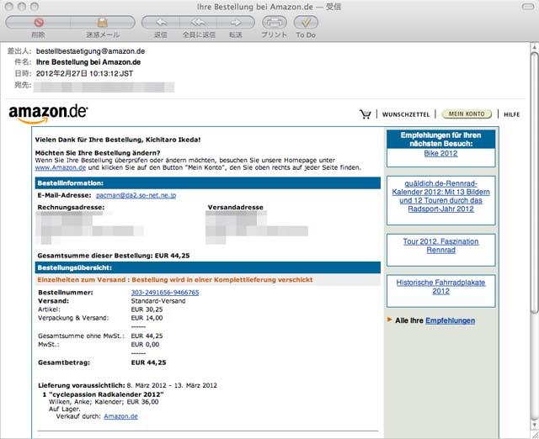Click the shopping cart icon
The width and height of the screenshot is (539, 439).
pos(366,114)
